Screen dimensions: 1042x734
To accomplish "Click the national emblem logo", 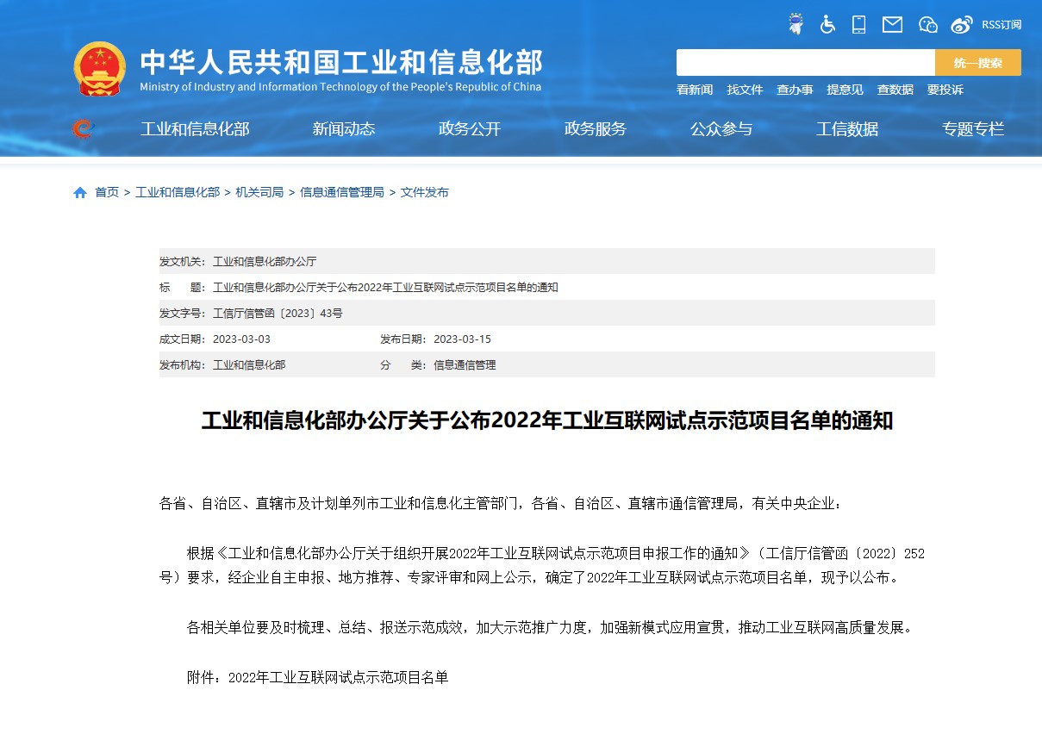I will point(99,69).
